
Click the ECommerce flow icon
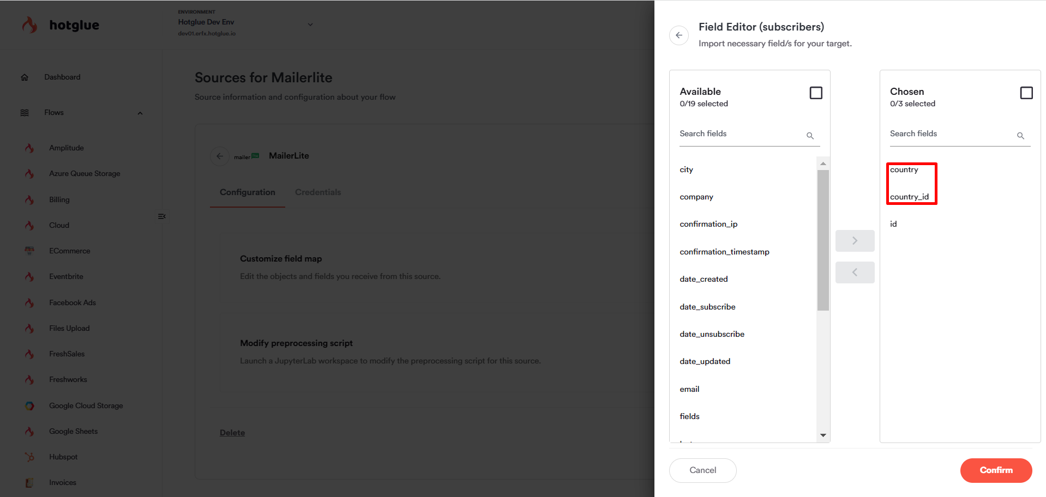tap(29, 251)
